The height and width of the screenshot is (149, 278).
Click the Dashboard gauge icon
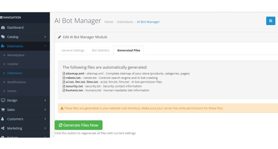pos(3,27)
